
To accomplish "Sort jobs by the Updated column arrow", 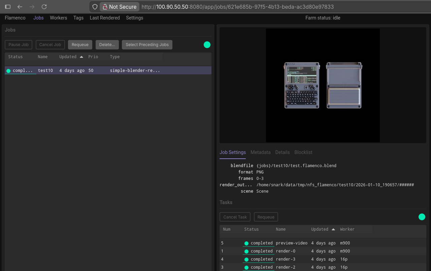I will coord(81,57).
